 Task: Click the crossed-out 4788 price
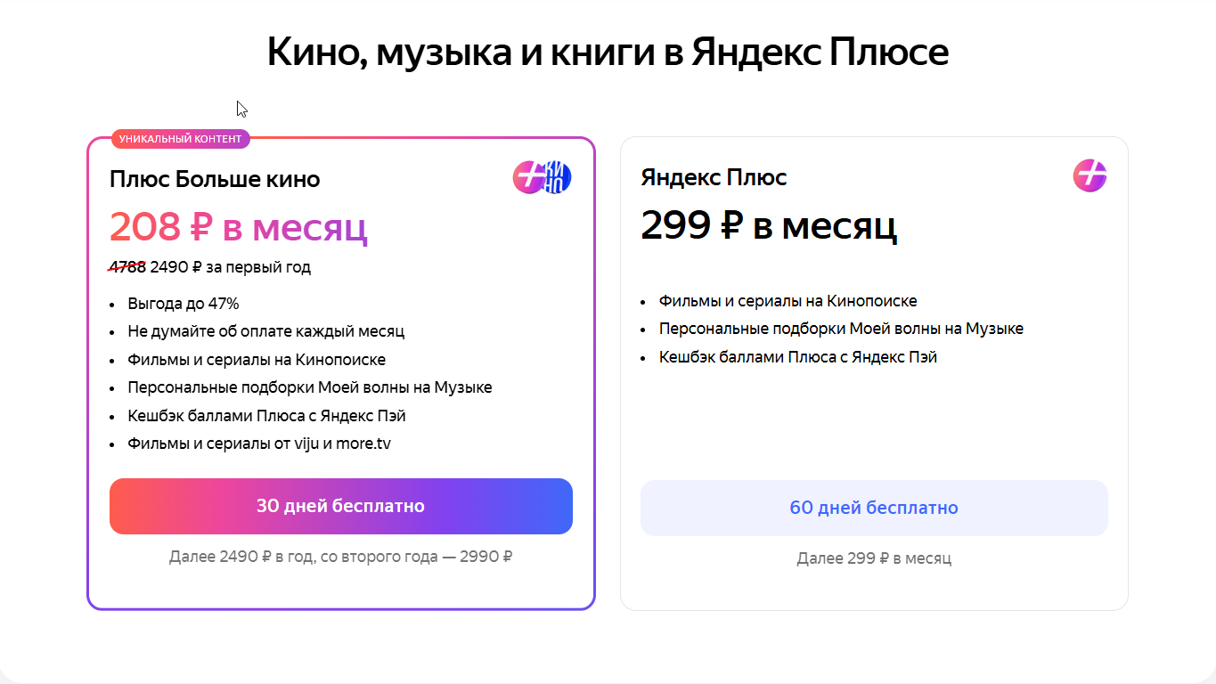coord(127,266)
